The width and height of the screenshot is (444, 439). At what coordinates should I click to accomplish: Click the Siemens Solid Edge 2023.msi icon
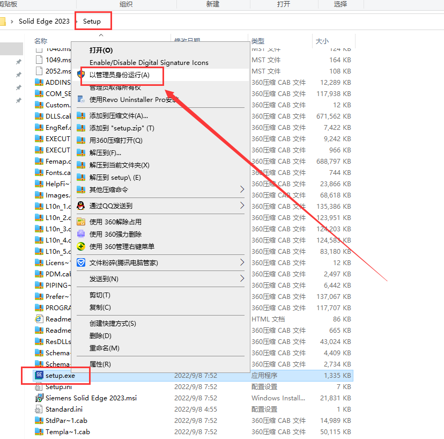point(39,398)
